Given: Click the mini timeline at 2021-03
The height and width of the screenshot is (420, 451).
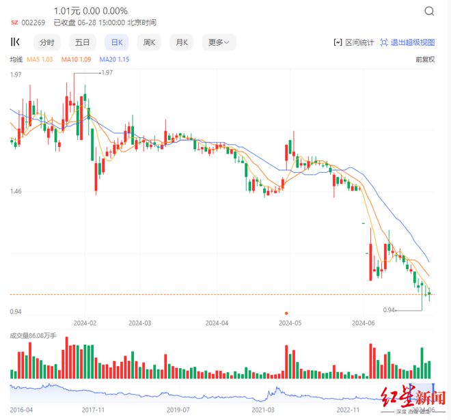Looking at the screenshot, I should coord(263,410).
